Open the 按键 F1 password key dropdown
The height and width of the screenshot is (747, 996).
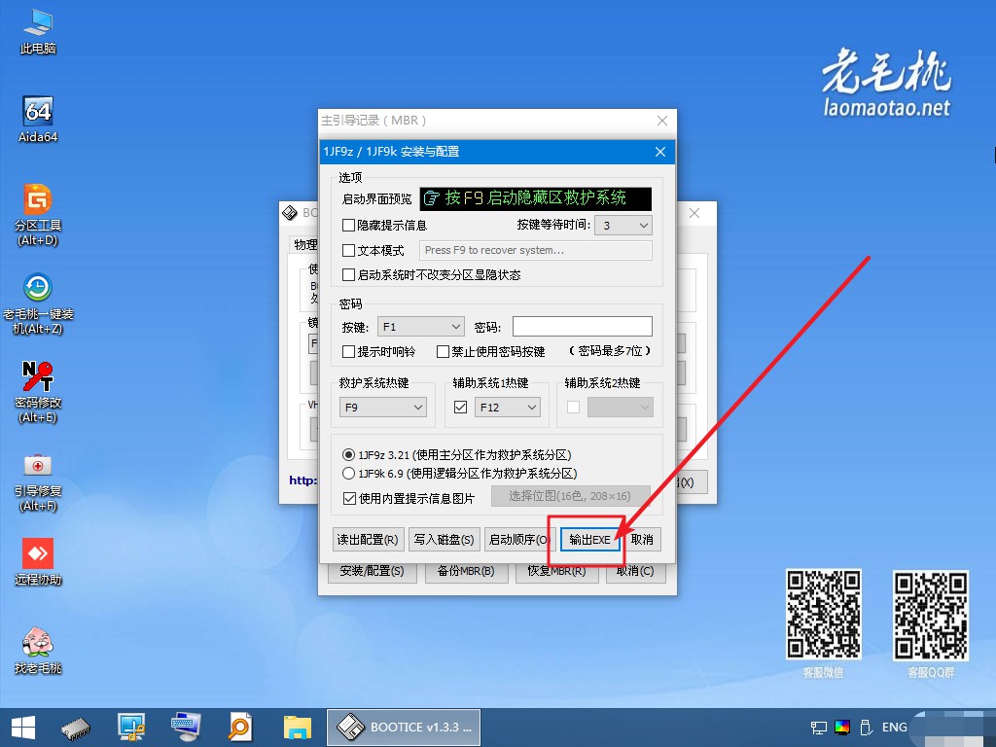pos(420,327)
